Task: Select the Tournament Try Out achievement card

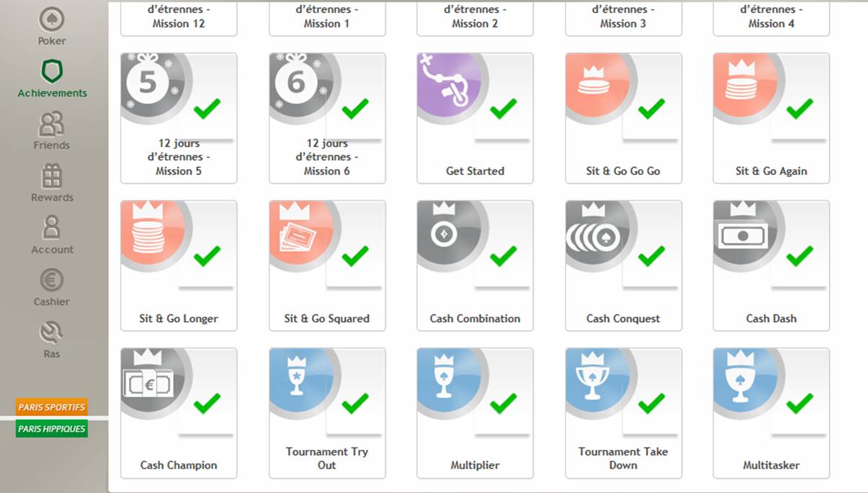Action: [x=327, y=413]
